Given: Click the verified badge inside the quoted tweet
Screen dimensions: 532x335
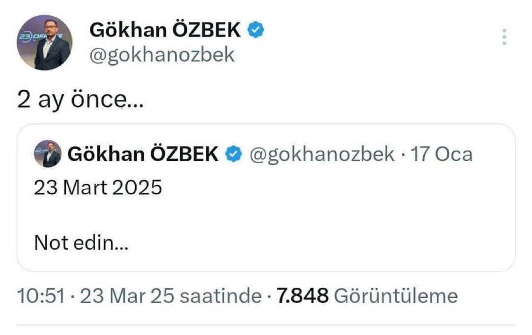Looking at the screenshot, I should tap(233, 154).
